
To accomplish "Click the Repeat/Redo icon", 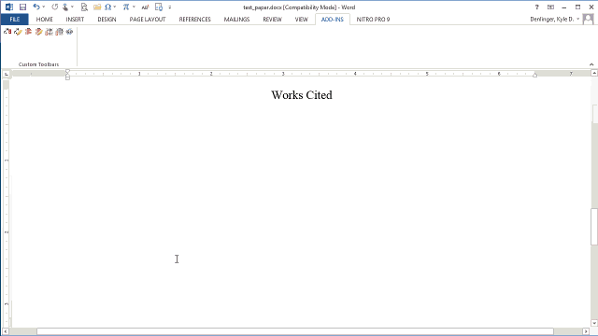I will (x=54, y=7).
